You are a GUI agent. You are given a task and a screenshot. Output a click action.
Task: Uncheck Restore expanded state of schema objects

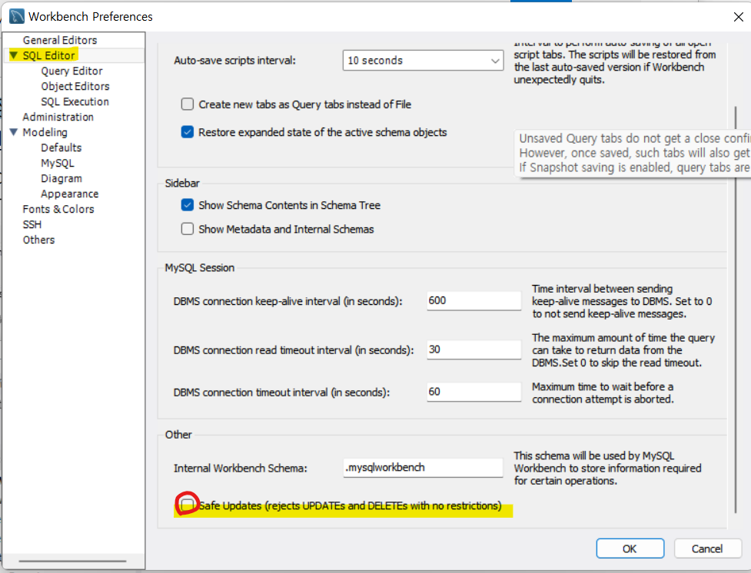point(188,131)
